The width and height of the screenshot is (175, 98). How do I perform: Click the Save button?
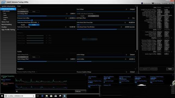tap(170, 69)
